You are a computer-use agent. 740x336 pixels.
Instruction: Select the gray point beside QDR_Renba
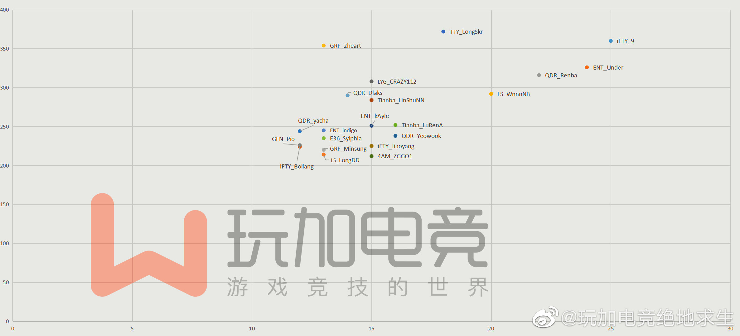tap(539, 75)
